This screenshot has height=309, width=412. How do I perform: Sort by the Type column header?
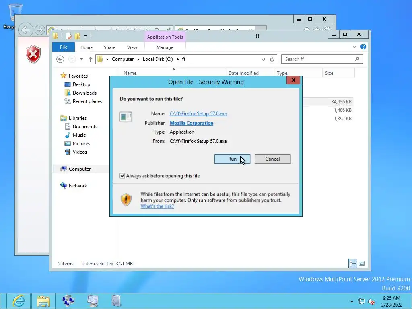(x=298, y=73)
